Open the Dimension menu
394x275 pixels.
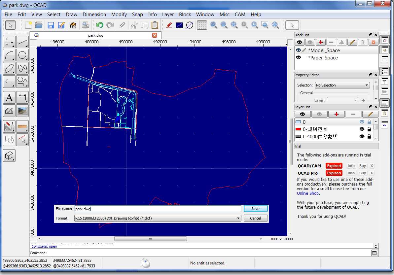(x=94, y=15)
